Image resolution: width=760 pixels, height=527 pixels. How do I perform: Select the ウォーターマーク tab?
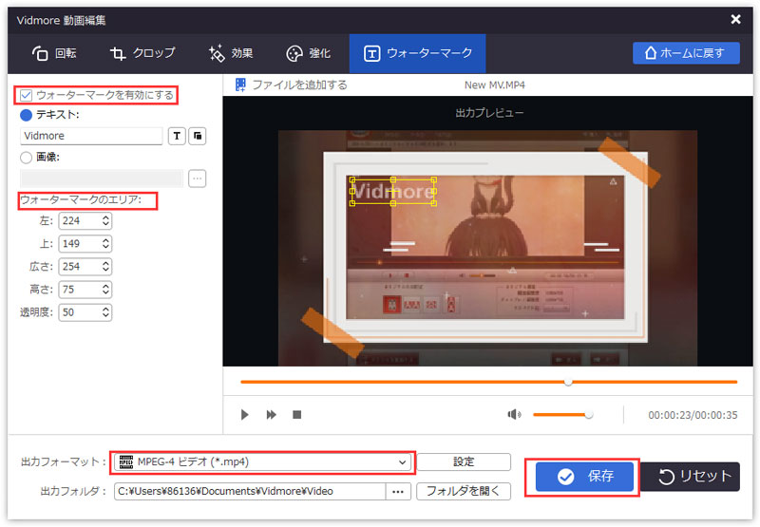[x=417, y=53]
